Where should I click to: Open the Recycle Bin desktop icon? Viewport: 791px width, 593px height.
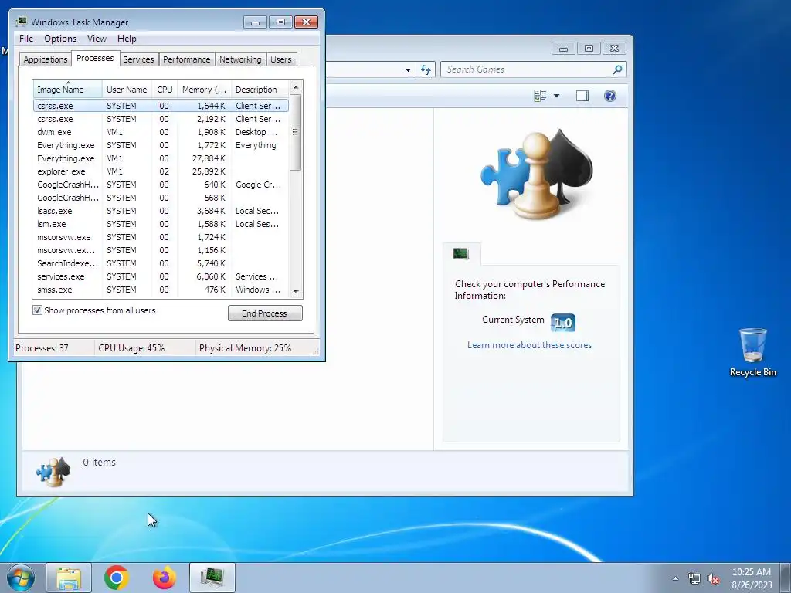click(752, 352)
